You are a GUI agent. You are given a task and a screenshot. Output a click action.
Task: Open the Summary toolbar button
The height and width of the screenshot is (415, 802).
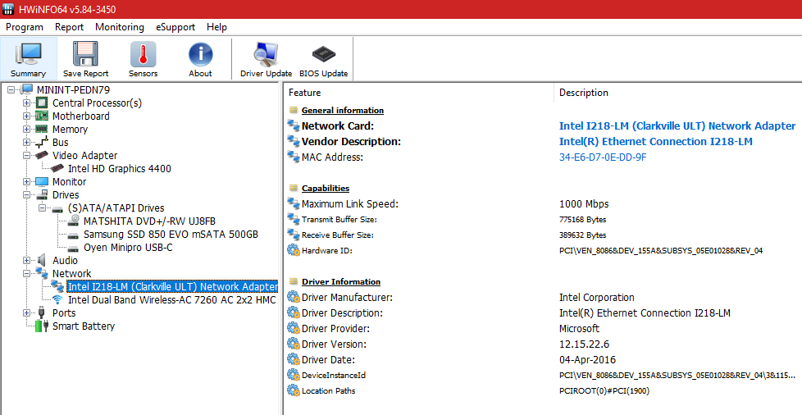[28, 59]
